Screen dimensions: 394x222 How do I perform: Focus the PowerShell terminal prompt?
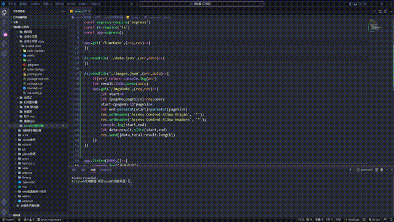point(129,181)
